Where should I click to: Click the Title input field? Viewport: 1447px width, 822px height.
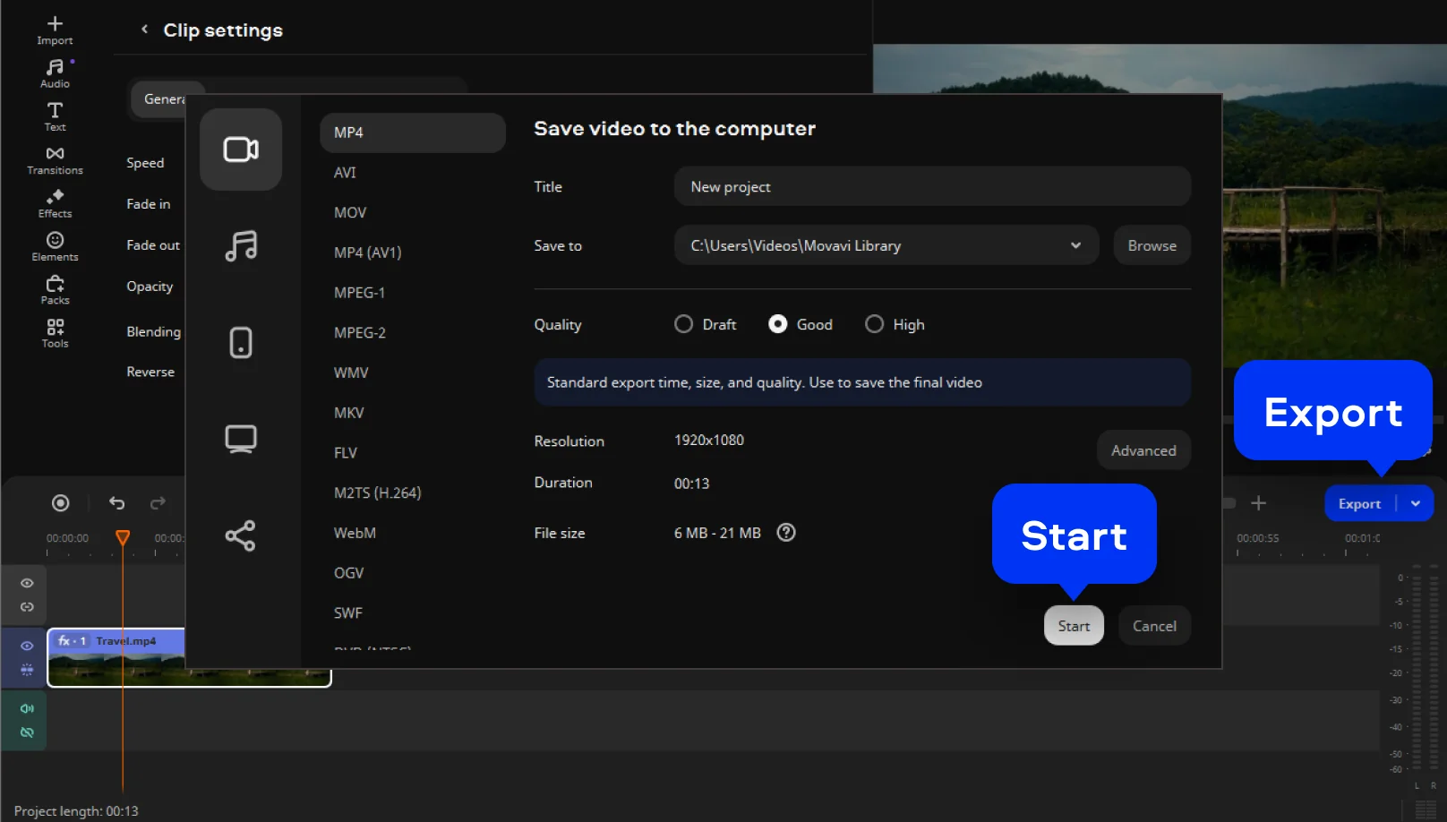(931, 186)
